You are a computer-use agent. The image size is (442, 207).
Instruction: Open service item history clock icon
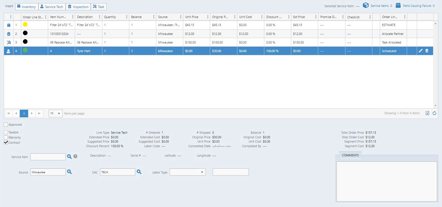pyautogui.click(x=75, y=156)
